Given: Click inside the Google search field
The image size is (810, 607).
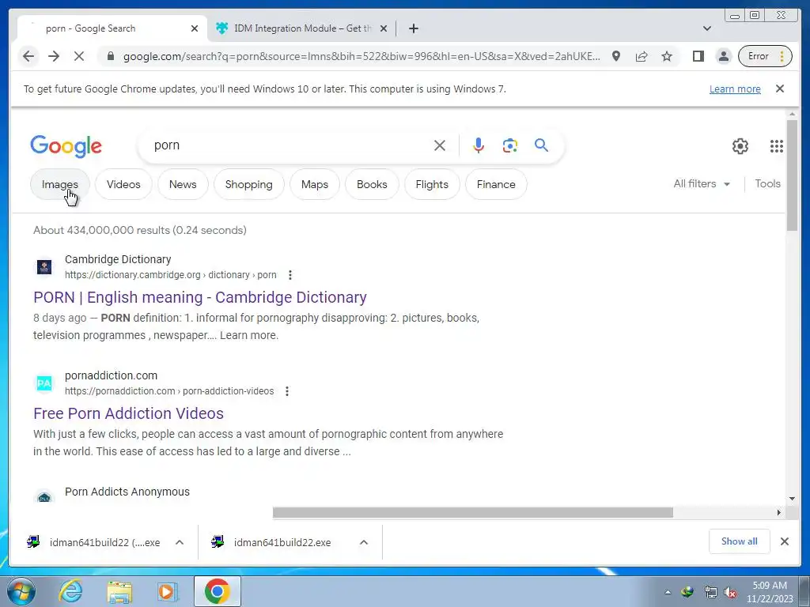Looking at the screenshot, I should pyautogui.click(x=290, y=145).
